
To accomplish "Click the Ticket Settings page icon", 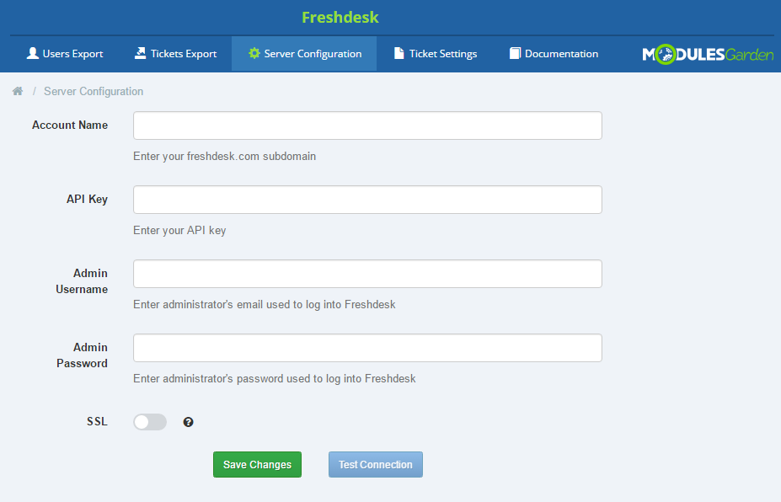I will [399, 53].
